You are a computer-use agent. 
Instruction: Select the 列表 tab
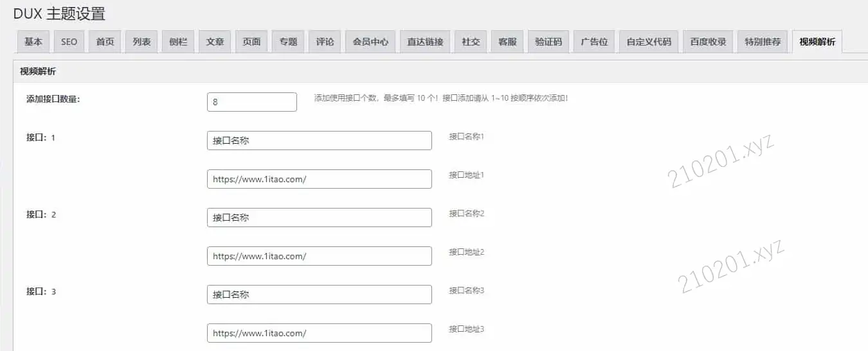(141, 42)
